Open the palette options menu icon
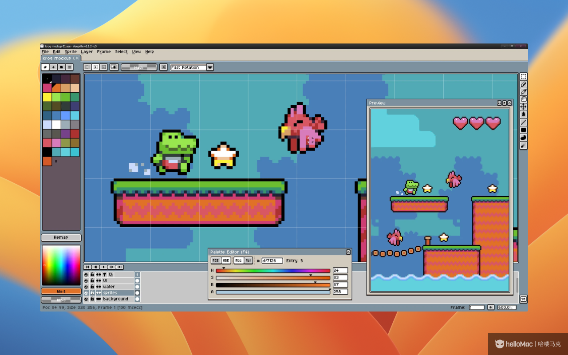Viewport: 568px width, 355px height. pos(70,67)
